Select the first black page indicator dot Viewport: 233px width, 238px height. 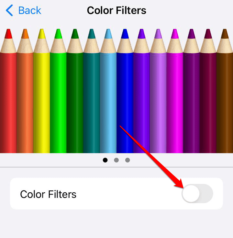point(105,160)
